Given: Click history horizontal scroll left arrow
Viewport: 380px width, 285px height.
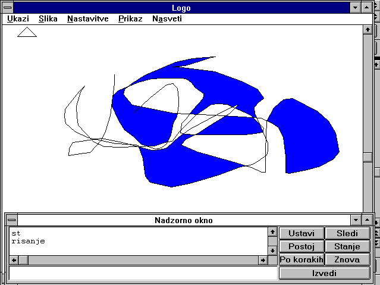Looking at the screenshot, I should point(14,260).
